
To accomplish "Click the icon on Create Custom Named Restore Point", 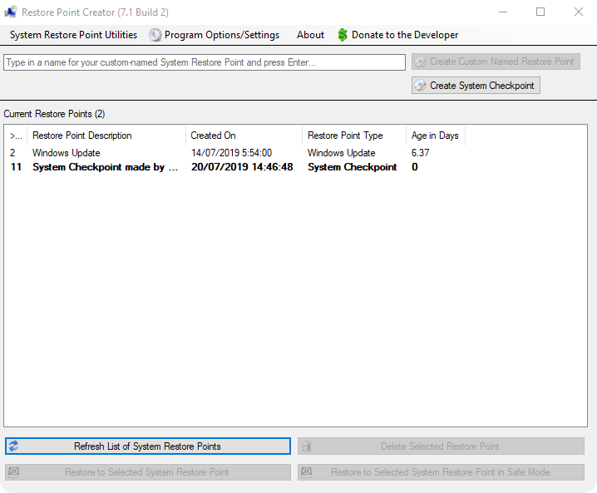I will 421,62.
